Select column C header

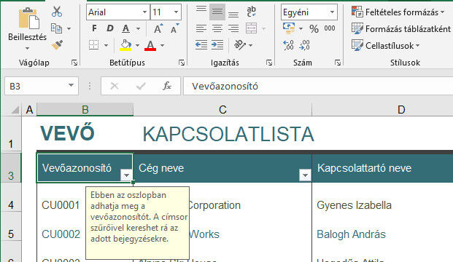222,109
